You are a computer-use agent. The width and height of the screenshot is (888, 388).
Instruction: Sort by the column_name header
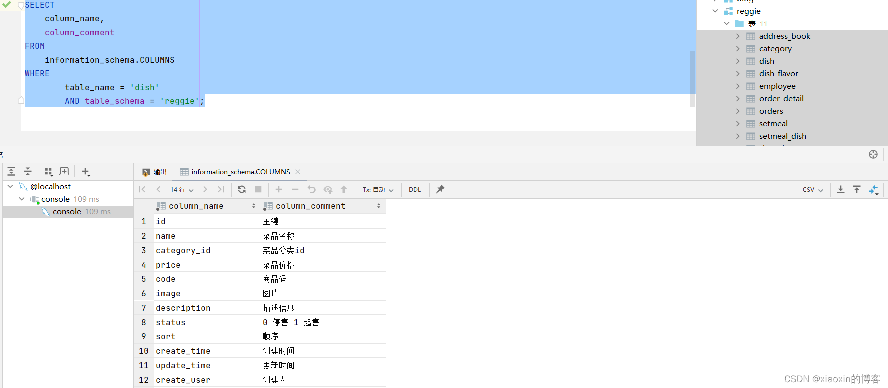pyautogui.click(x=207, y=206)
